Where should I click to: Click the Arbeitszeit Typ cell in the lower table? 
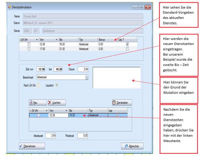pos(98,115)
